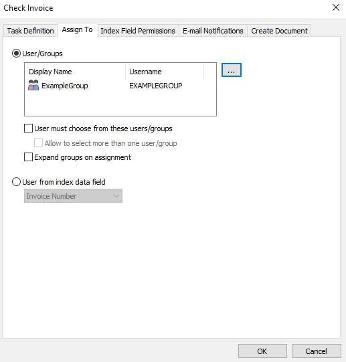This screenshot has width=346, height=362.
Task: Confirm with the OK button
Action: coord(262,351)
